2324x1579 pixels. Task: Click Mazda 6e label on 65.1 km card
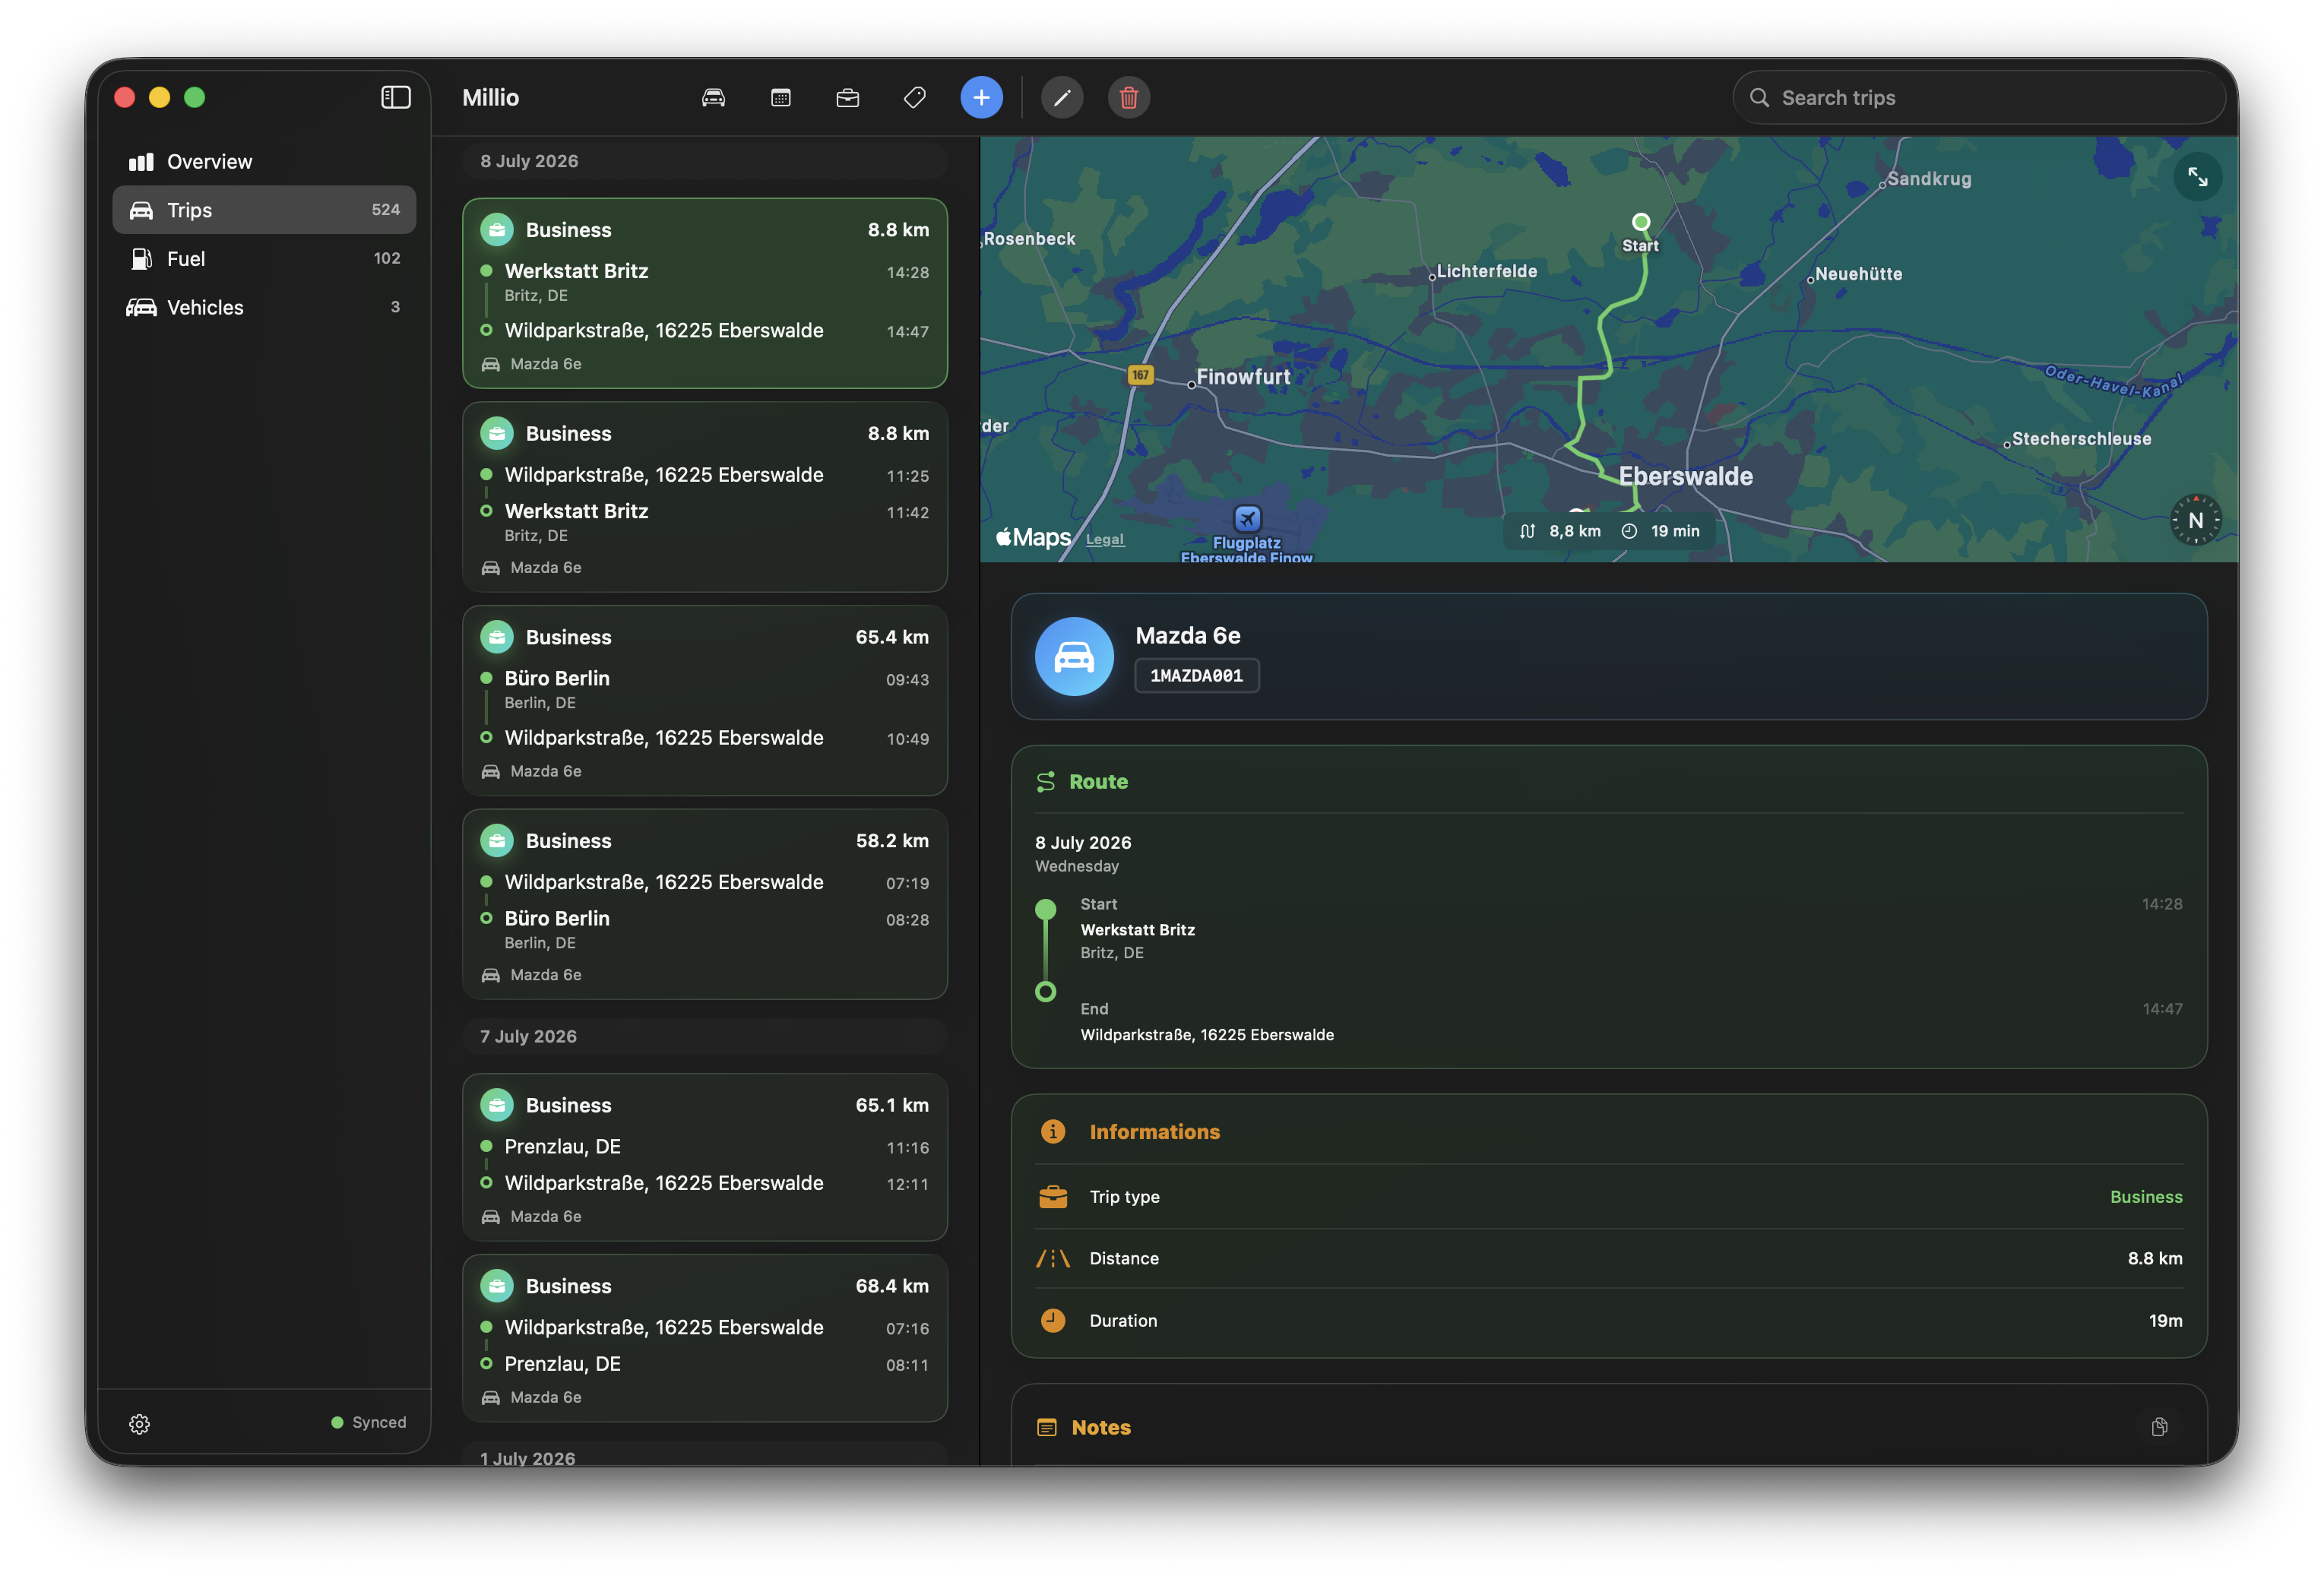545,1217
